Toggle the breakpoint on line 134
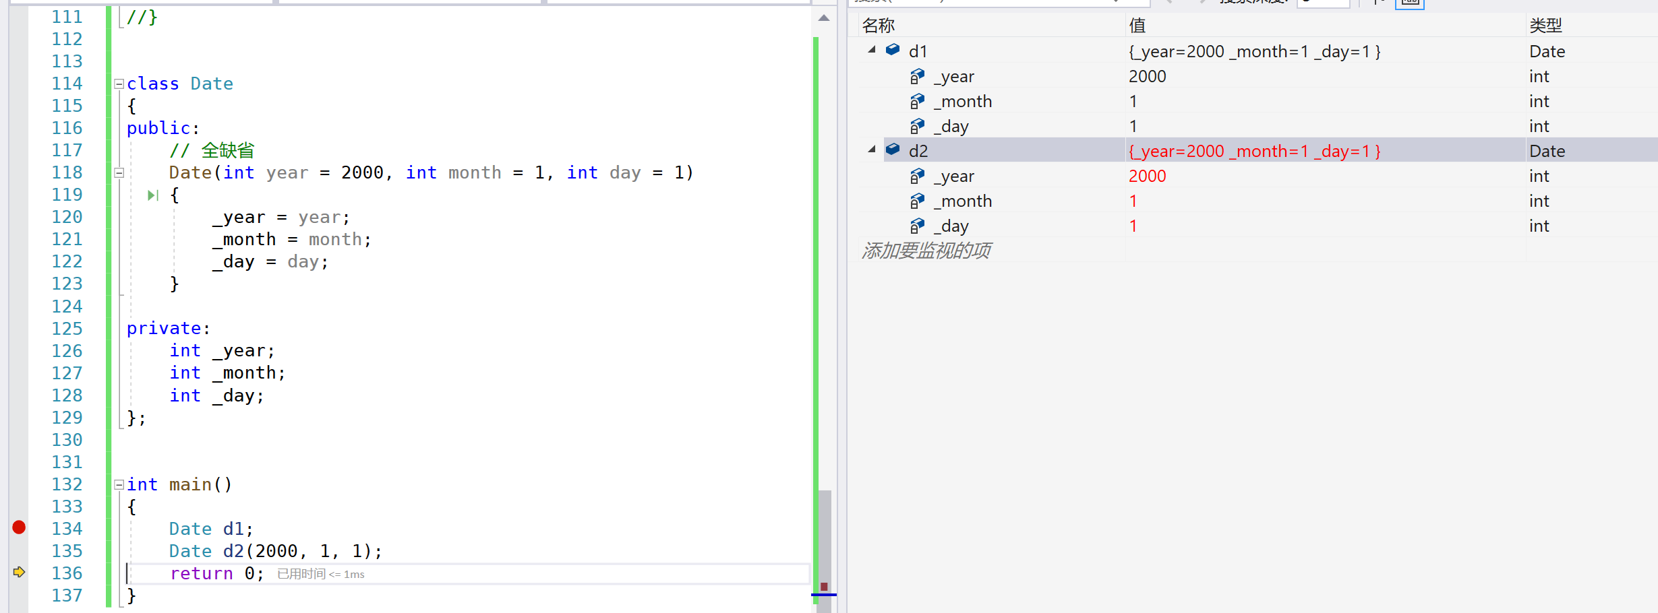Image resolution: width=1658 pixels, height=613 pixels. (19, 528)
